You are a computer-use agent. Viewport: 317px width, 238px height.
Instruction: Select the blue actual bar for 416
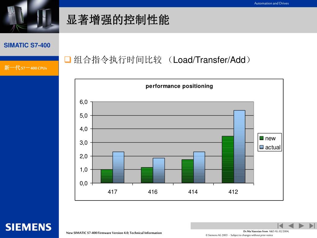click(x=159, y=171)
